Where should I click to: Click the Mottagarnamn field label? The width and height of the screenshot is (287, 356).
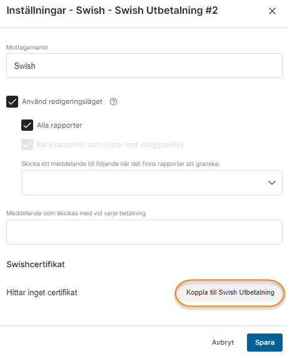coord(27,48)
